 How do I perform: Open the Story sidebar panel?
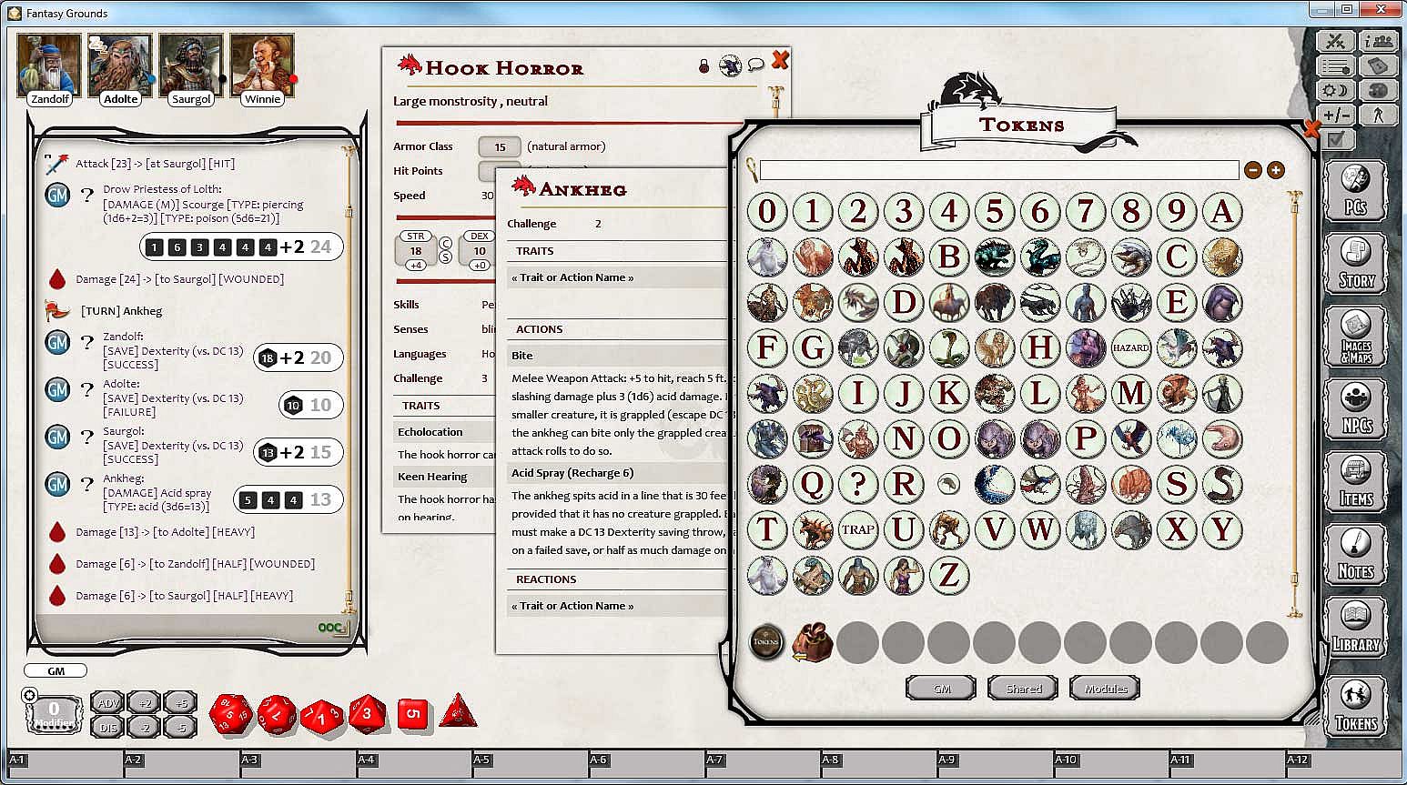[1355, 264]
